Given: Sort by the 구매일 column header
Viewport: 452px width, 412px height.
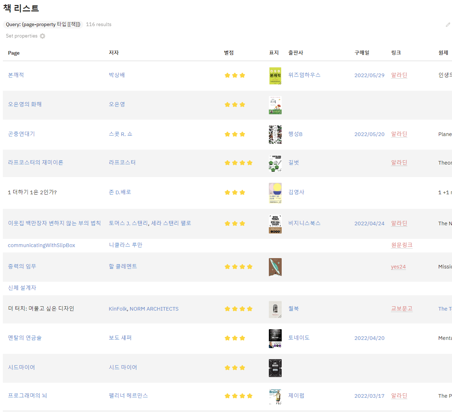Looking at the screenshot, I should 362,53.
